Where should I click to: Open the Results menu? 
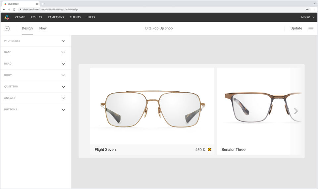[36, 17]
